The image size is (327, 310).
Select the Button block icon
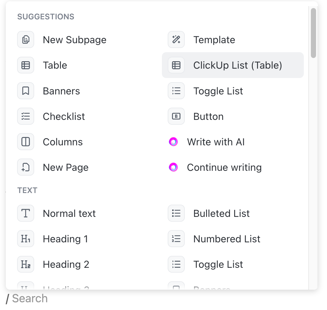176,116
